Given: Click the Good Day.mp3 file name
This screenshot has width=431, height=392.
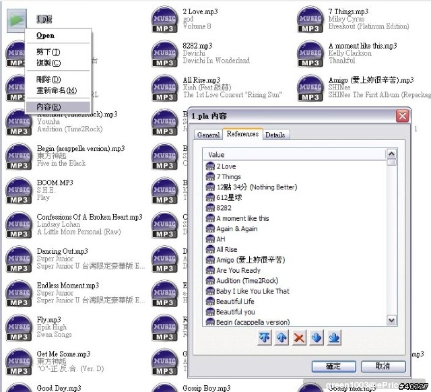Looking at the screenshot, I should point(59,388).
